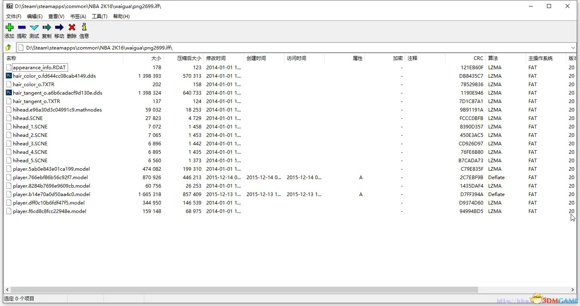Click the 3DMGAME watermark link
This screenshot has height=306, width=580.
[x=556, y=300]
